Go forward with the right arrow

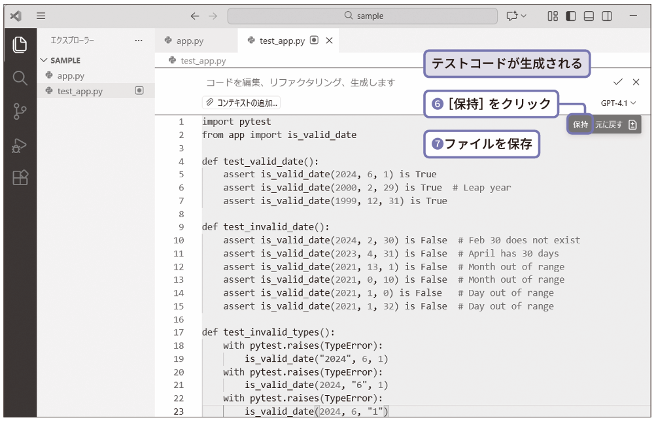click(213, 16)
